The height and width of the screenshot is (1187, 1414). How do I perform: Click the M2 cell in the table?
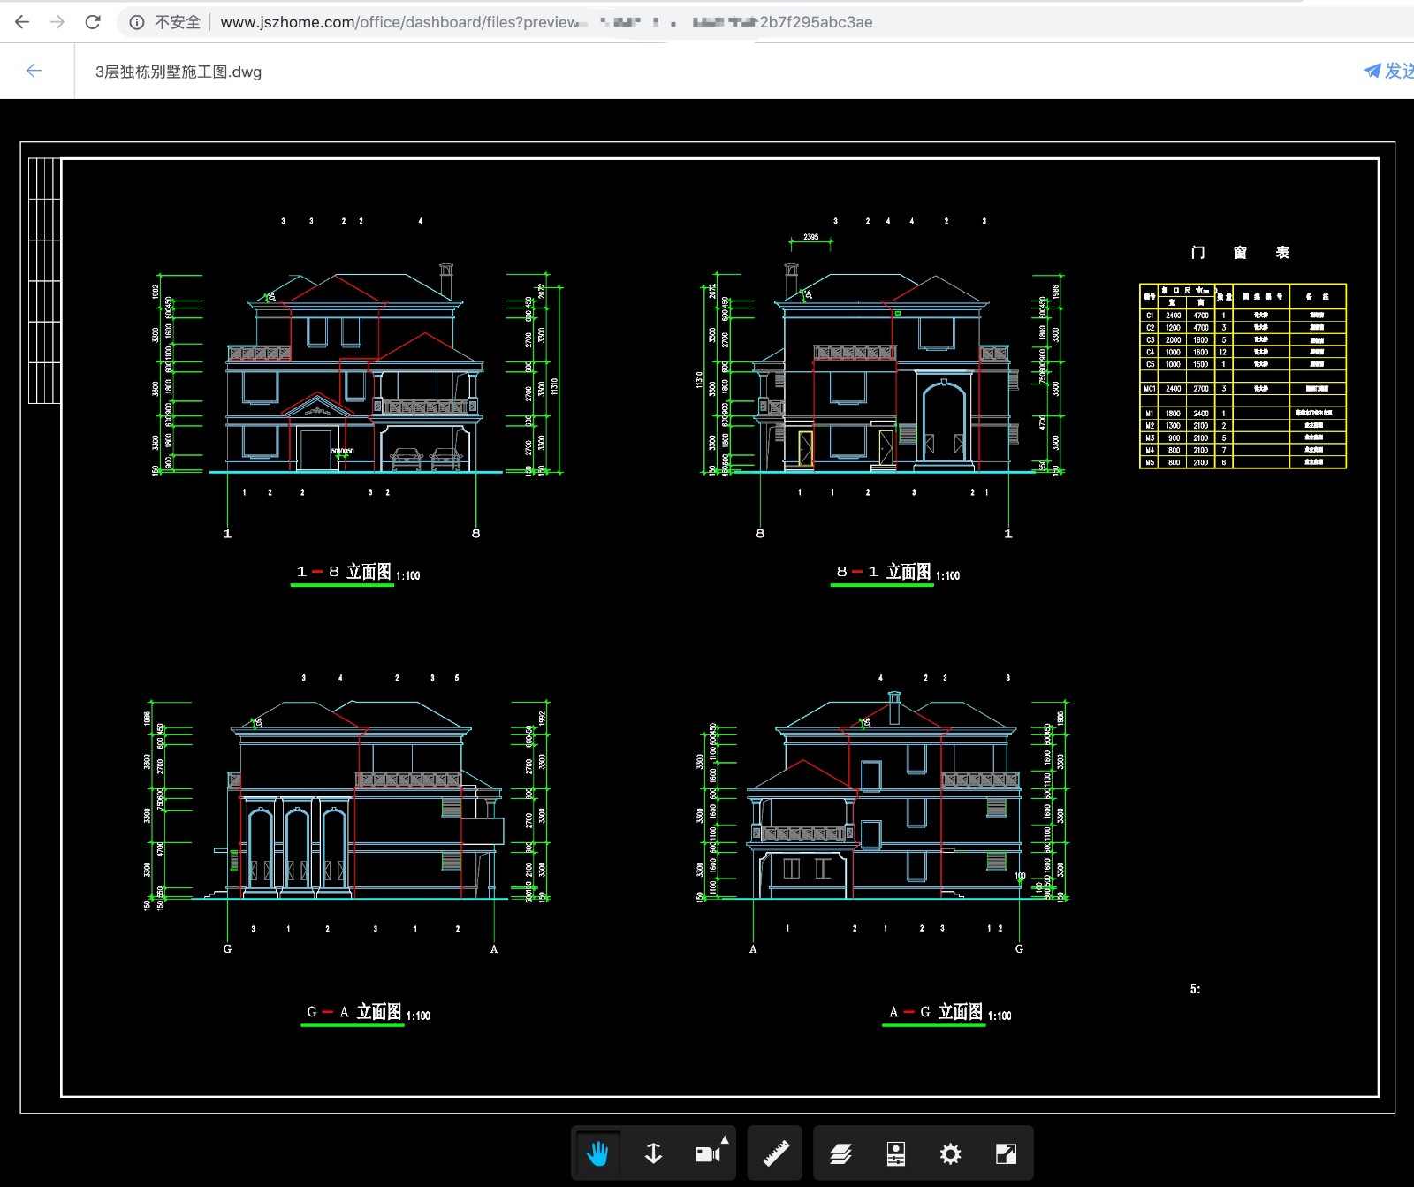(1150, 426)
